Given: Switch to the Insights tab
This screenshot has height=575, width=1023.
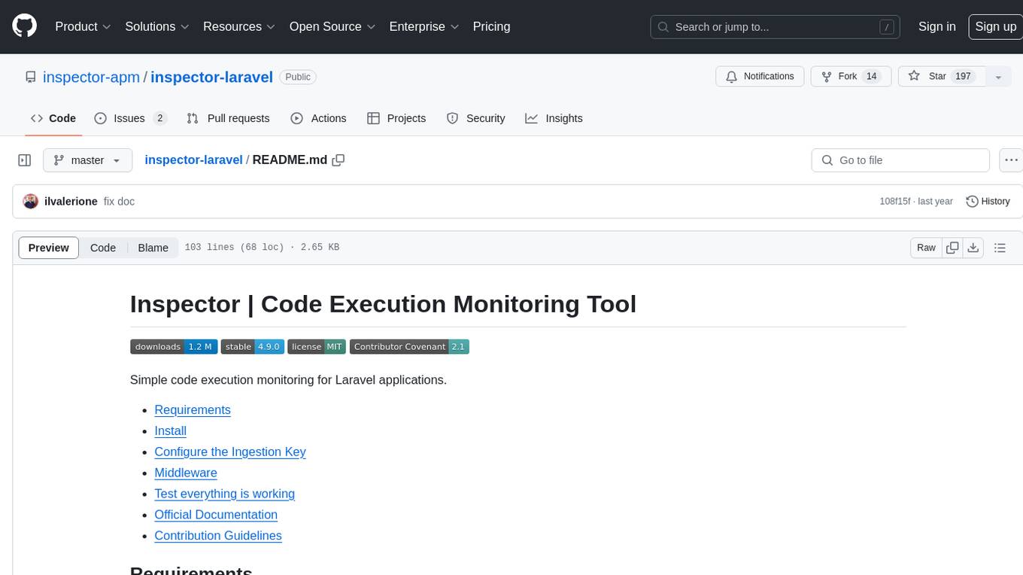Looking at the screenshot, I should click(x=554, y=118).
